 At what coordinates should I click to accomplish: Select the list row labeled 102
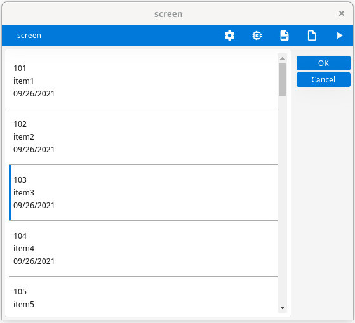[x=143, y=137]
